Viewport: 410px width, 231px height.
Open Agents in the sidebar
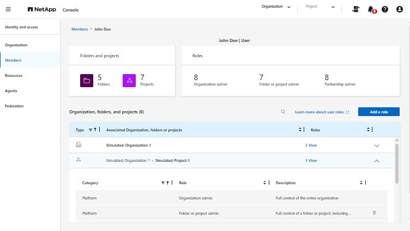coord(11,90)
